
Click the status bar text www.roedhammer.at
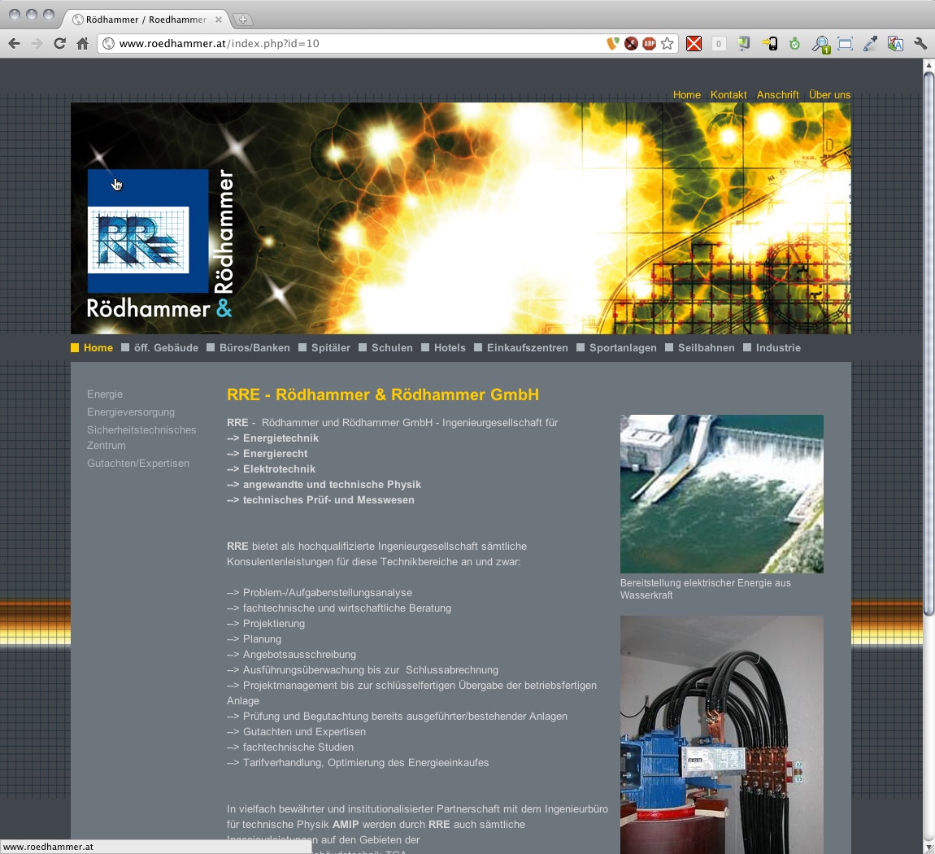(x=48, y=847)
